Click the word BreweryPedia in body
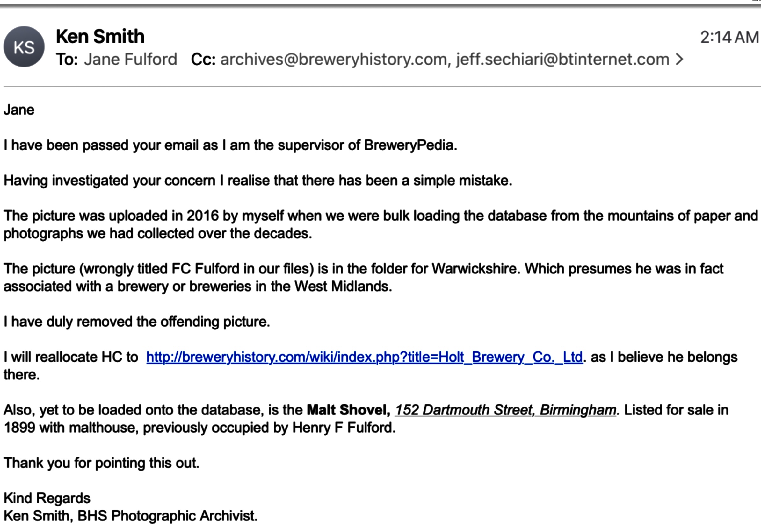 [x=410, y=145]
